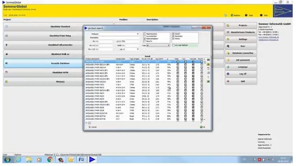The width and height of the screenshot is (296, 166).
Task: Click the Quit button icon
Action: pyautogui.click(x=228, y=81)
